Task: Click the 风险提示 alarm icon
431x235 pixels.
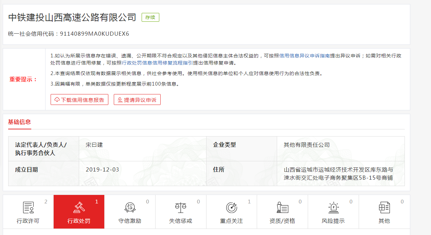Action: 334,207
